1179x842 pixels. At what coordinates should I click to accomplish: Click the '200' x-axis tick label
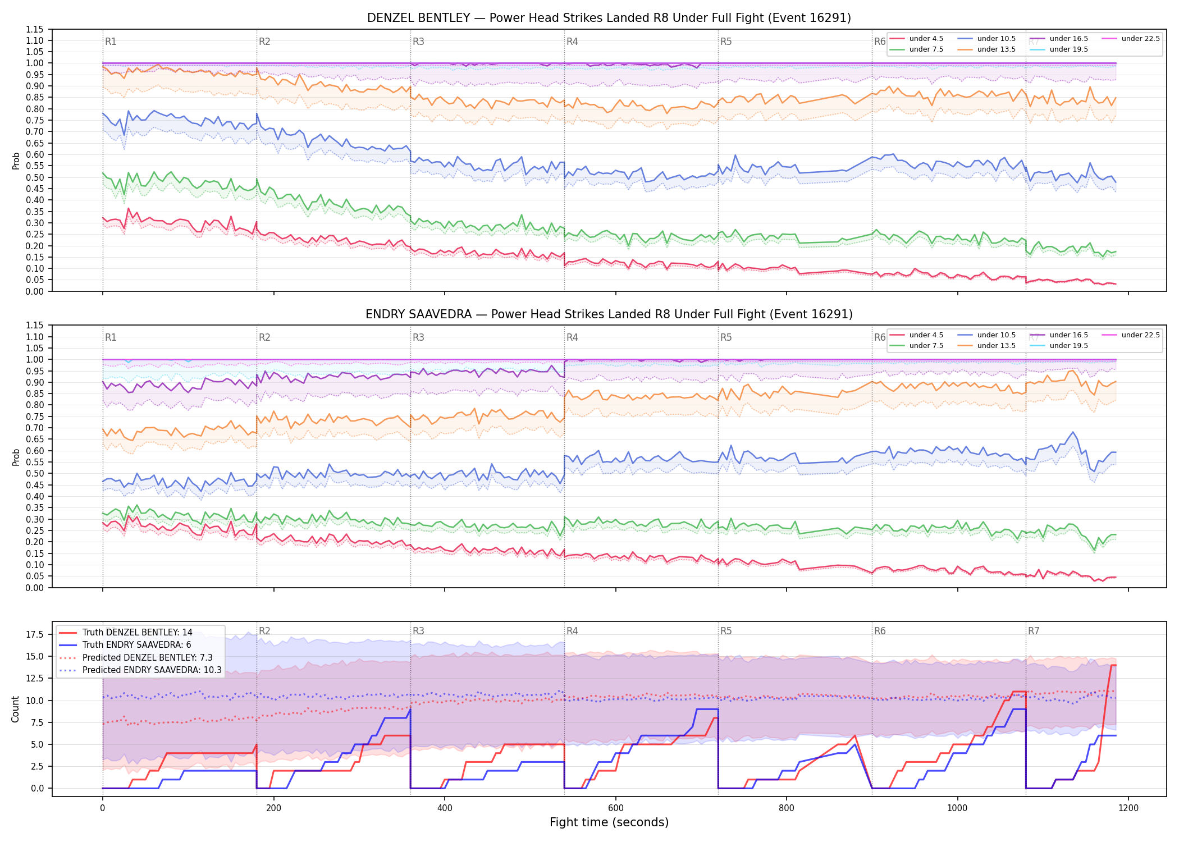[273, 808]
